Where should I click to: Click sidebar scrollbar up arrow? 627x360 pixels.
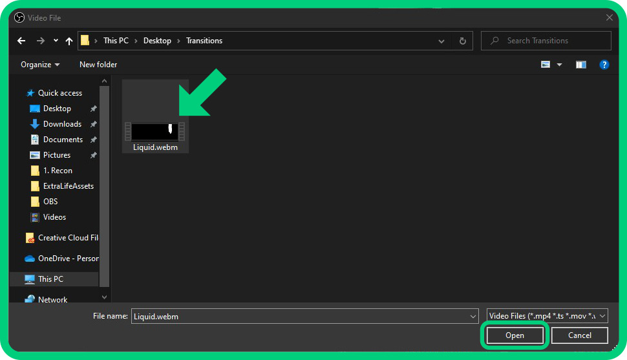[104, 81]
